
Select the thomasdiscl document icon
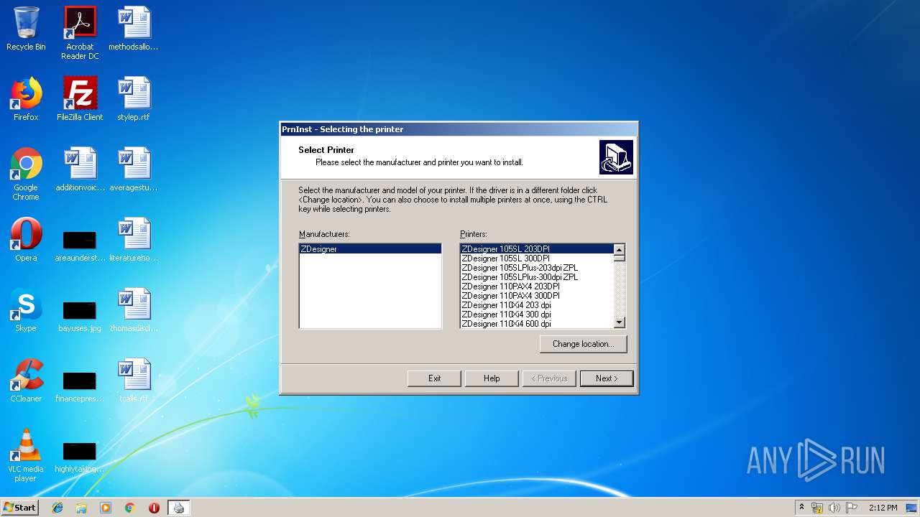[x=134, y=310]
